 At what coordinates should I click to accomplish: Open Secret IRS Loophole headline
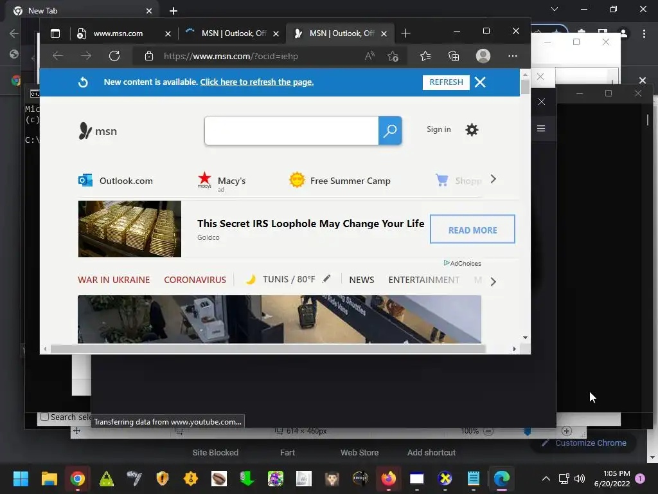click(310, 223)
